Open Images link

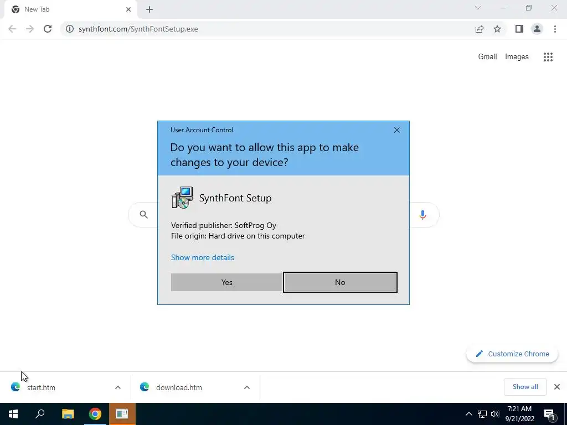tap(517, 57)
